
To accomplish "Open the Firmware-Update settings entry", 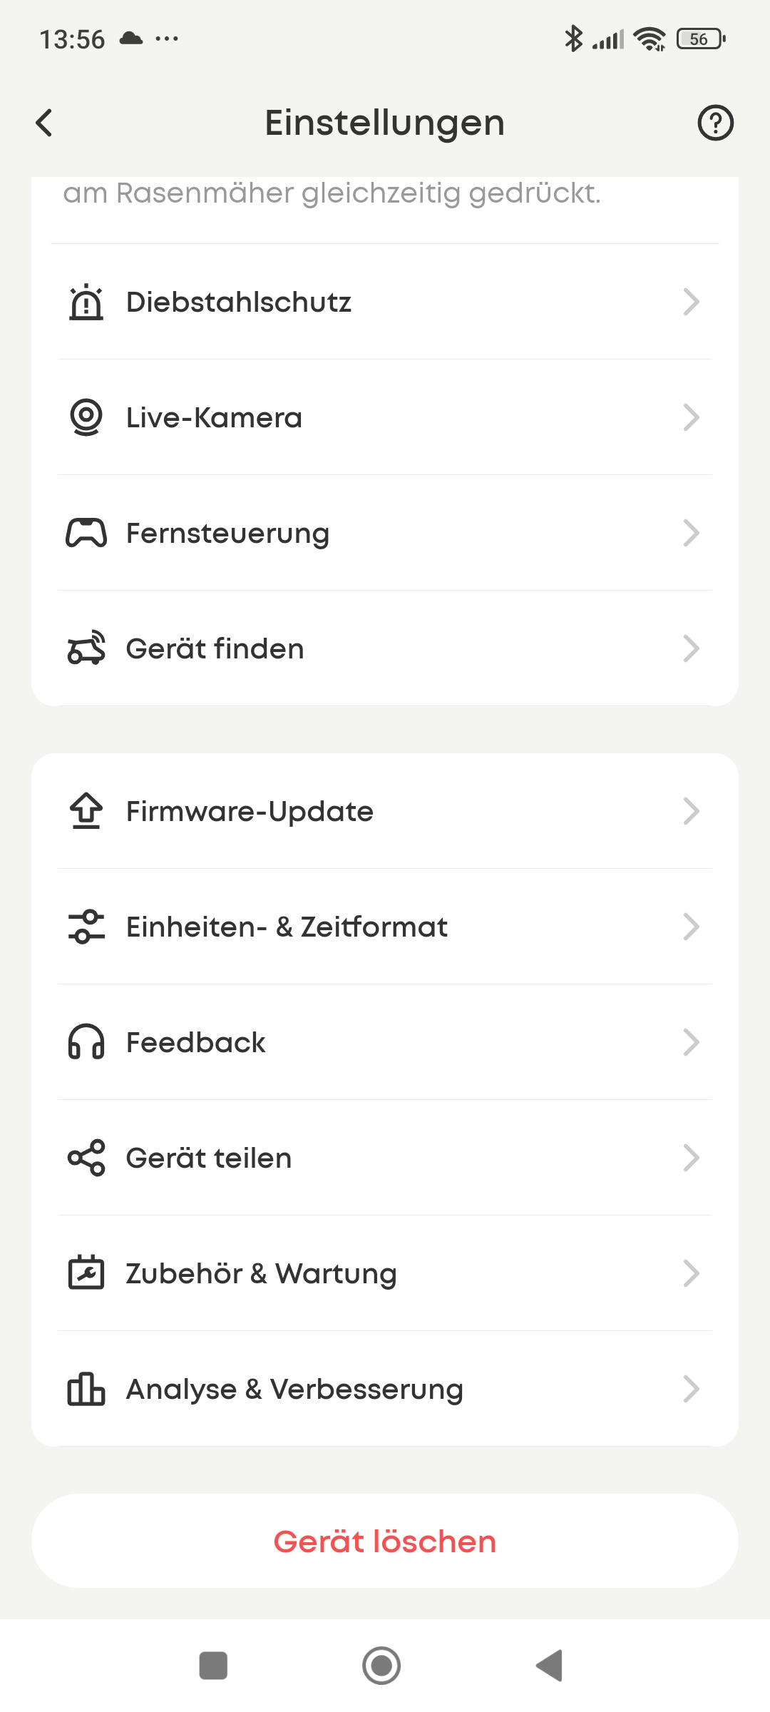I will pyautogui.click(x=250, y=812).
